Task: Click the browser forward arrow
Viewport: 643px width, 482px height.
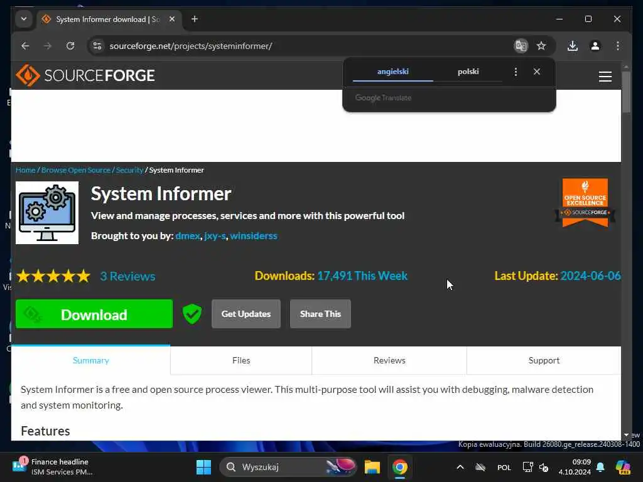Action: [x=48, y=46]
